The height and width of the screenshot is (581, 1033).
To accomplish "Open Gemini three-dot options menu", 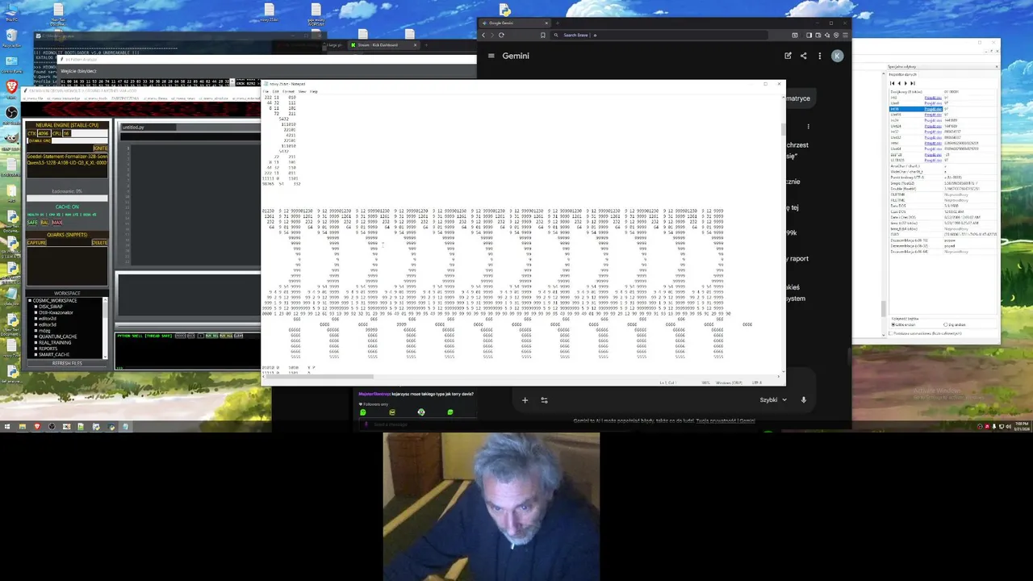I will click(x=820, y=56).
